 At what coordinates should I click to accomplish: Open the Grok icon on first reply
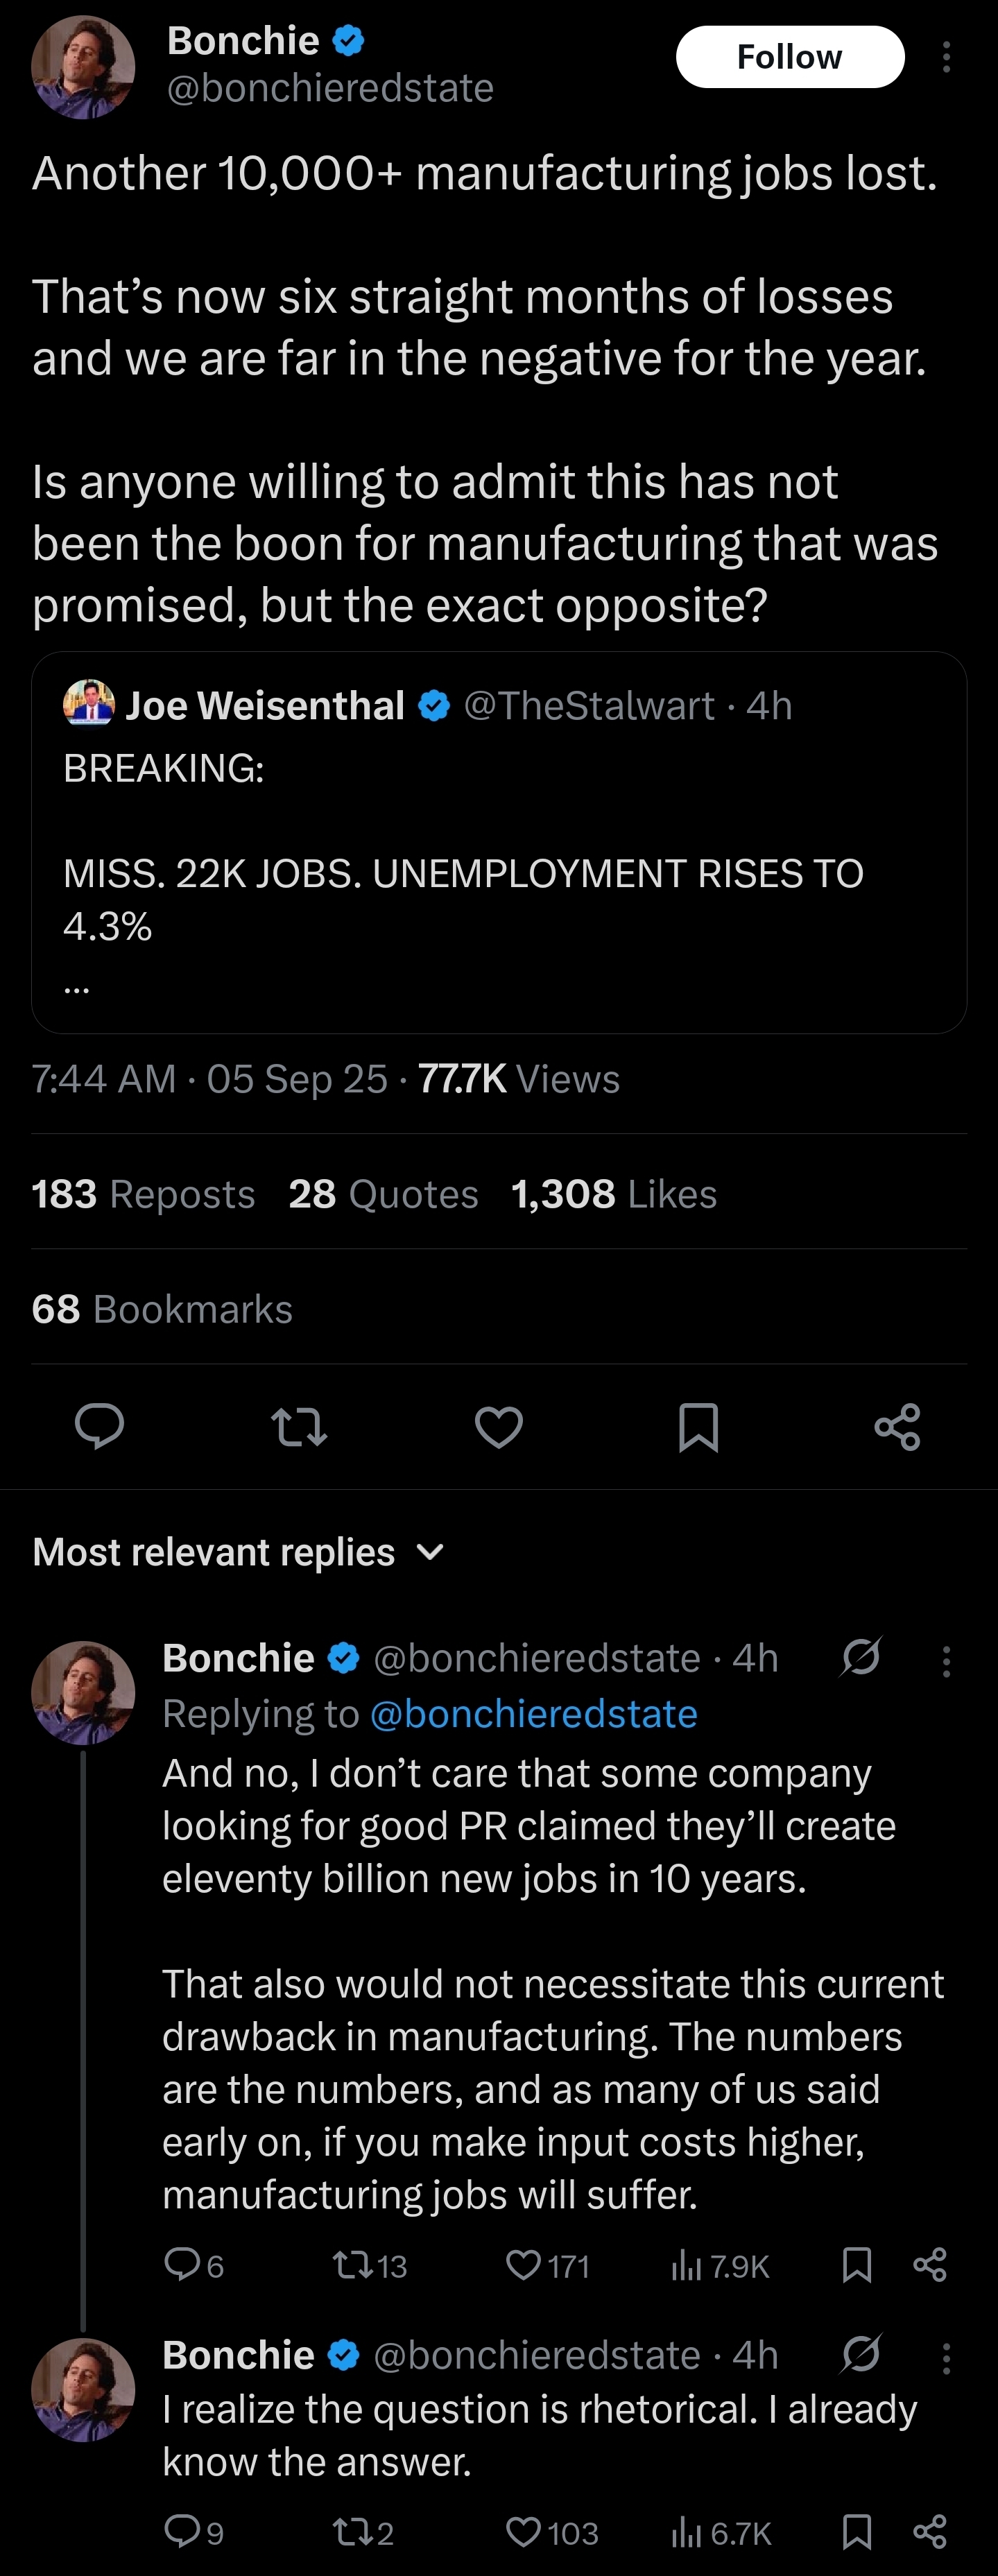(x=860, y=1657)
